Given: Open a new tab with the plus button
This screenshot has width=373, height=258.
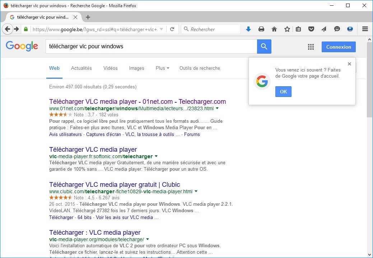Looking at the screenshot, I should [x=88, y=17].
